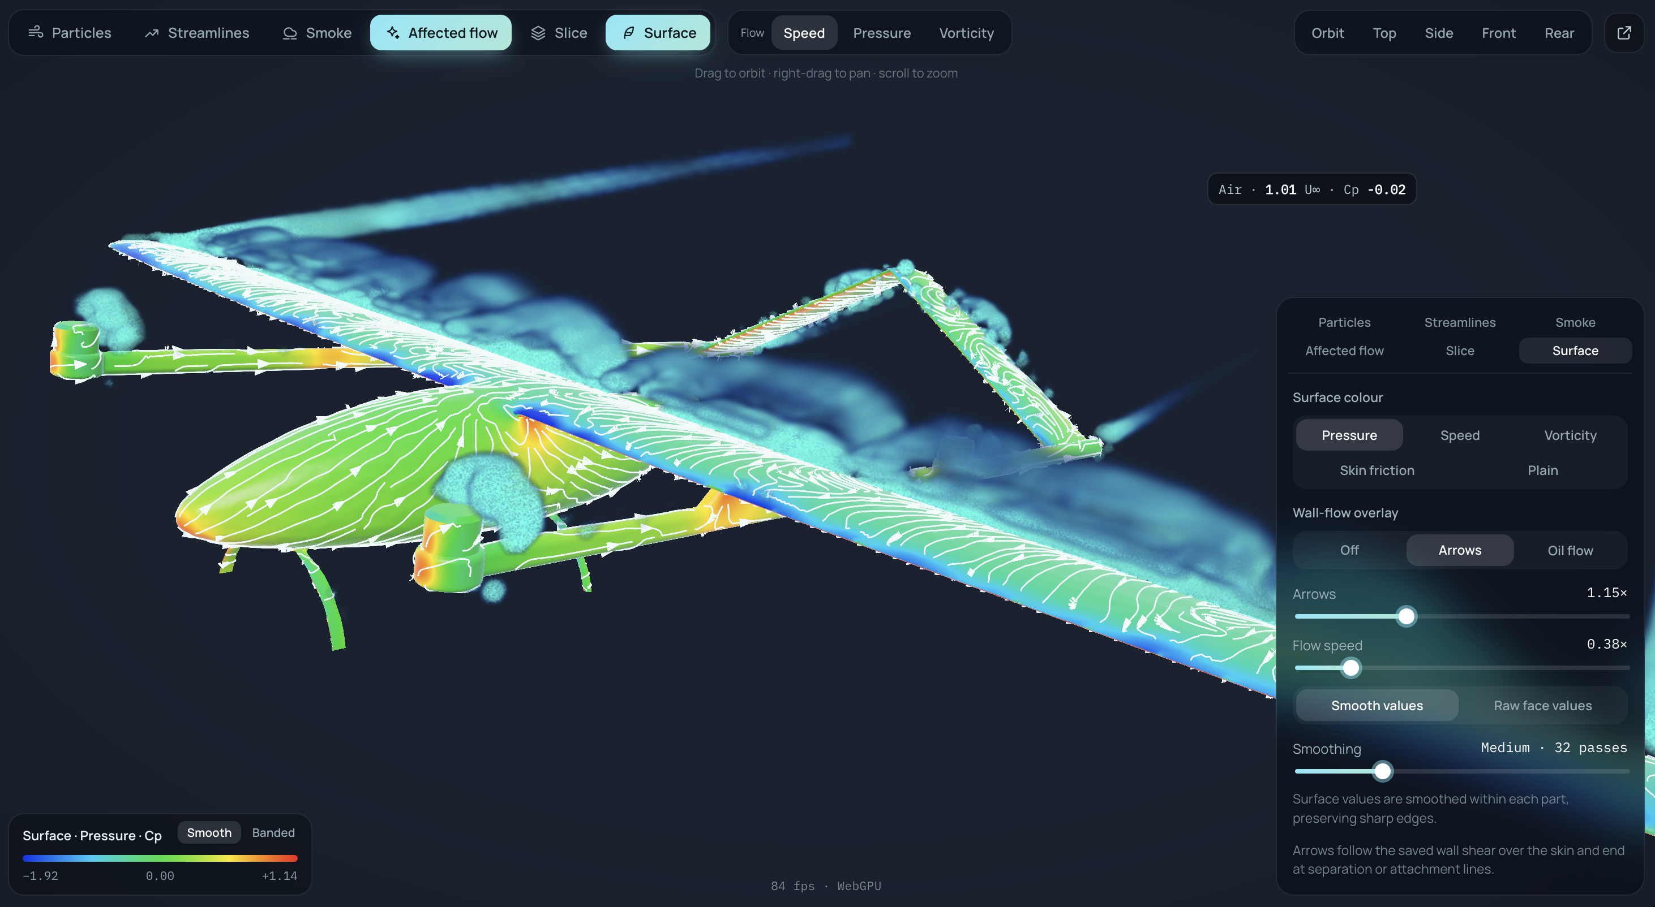Set flow field to Speed in top bar
The image size is (1655, 907).
point(804,33)
